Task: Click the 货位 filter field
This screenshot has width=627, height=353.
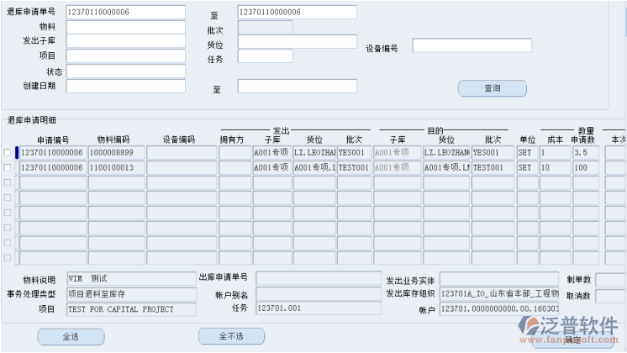Action: point(297,42)
